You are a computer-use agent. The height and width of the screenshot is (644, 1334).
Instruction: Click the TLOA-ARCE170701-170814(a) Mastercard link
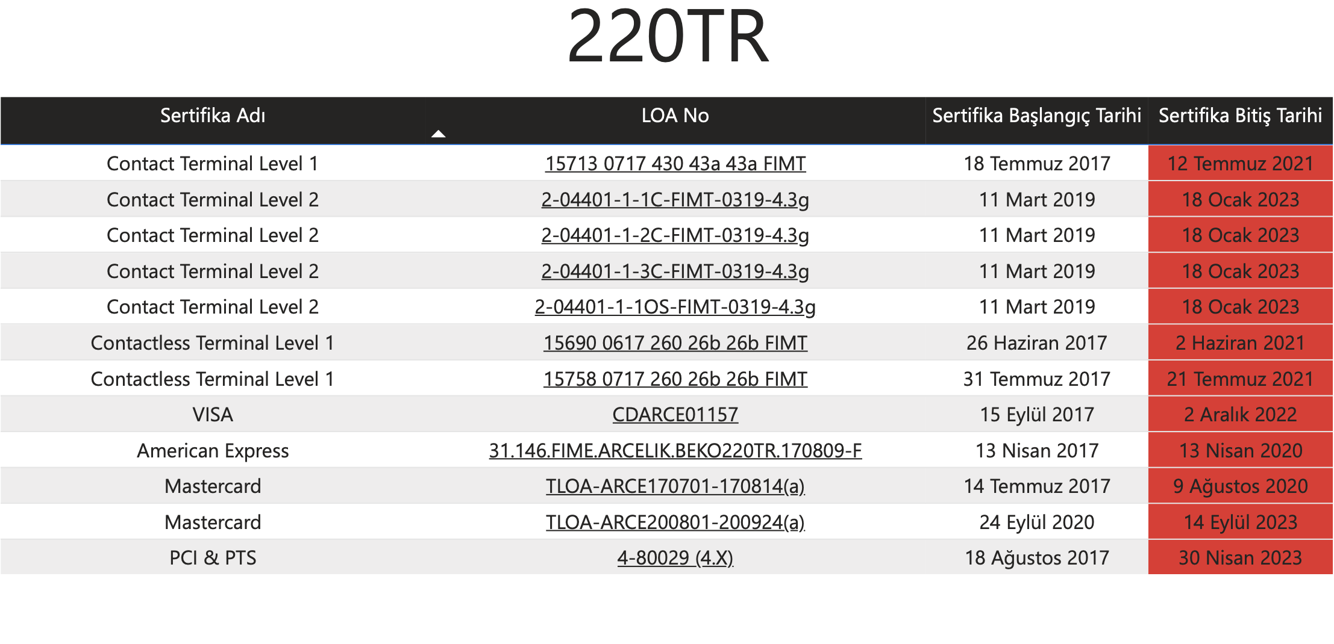(x=675, y=486)
